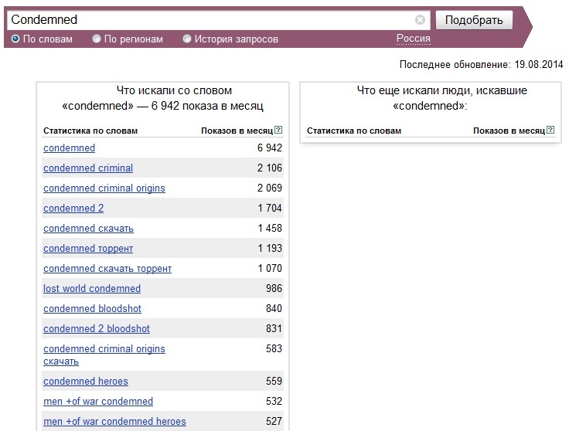Click 'Последнее обновление: 19.08.2014' text
The width and height of the screenshot is (569, 431).
[x=481, y=65]
